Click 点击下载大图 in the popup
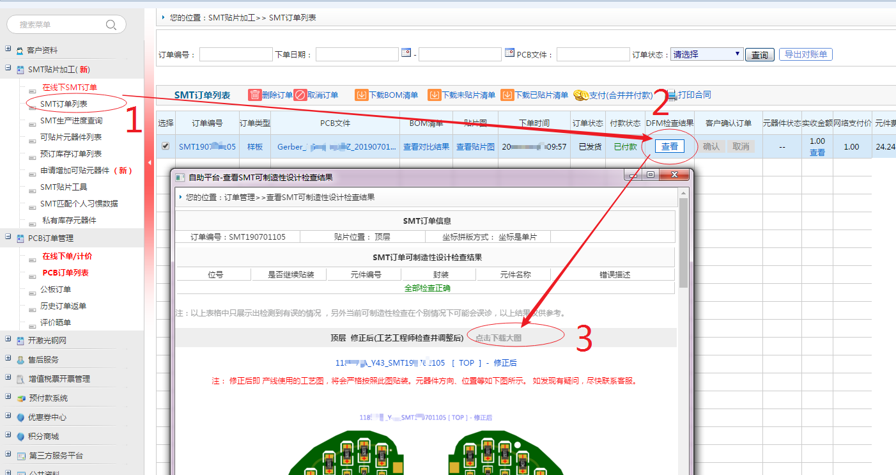The height and width of the screenshot is (475, 896). point(498,338)
